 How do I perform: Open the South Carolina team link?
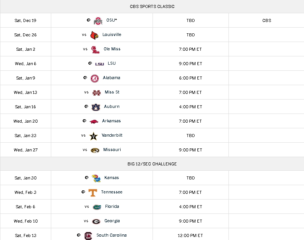click(x=112, y=235)
